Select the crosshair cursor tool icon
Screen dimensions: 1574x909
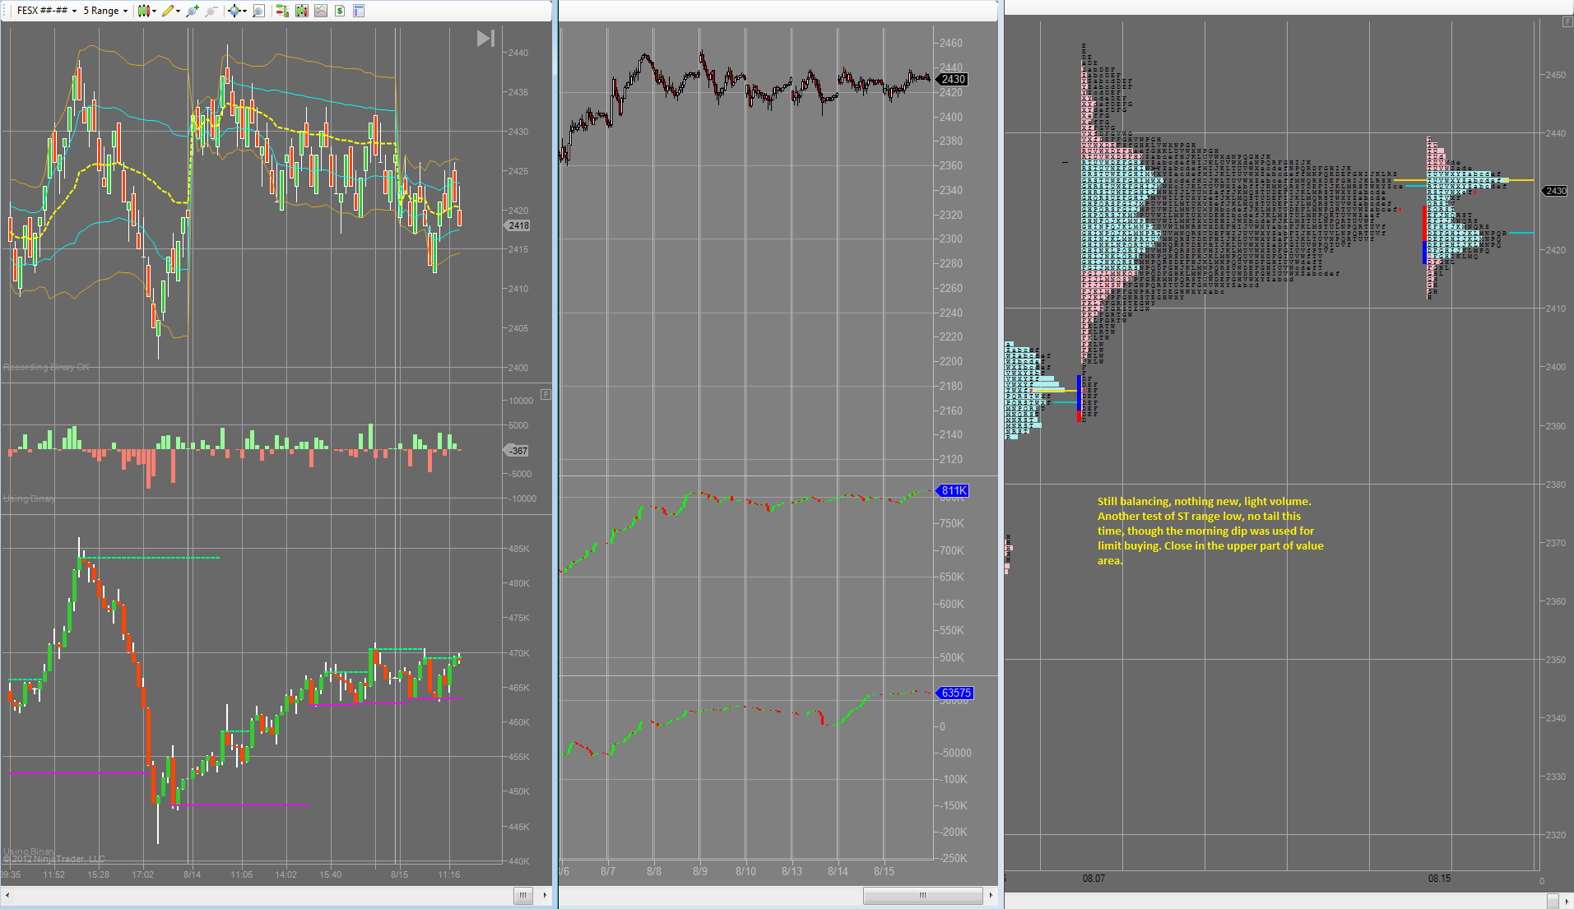click(234, 11)
